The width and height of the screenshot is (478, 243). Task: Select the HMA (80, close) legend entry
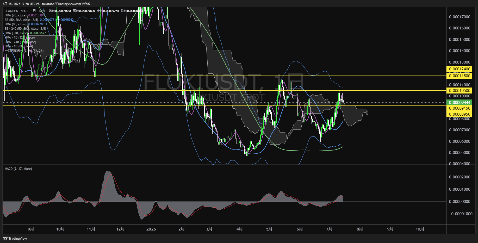coord(16,24)
